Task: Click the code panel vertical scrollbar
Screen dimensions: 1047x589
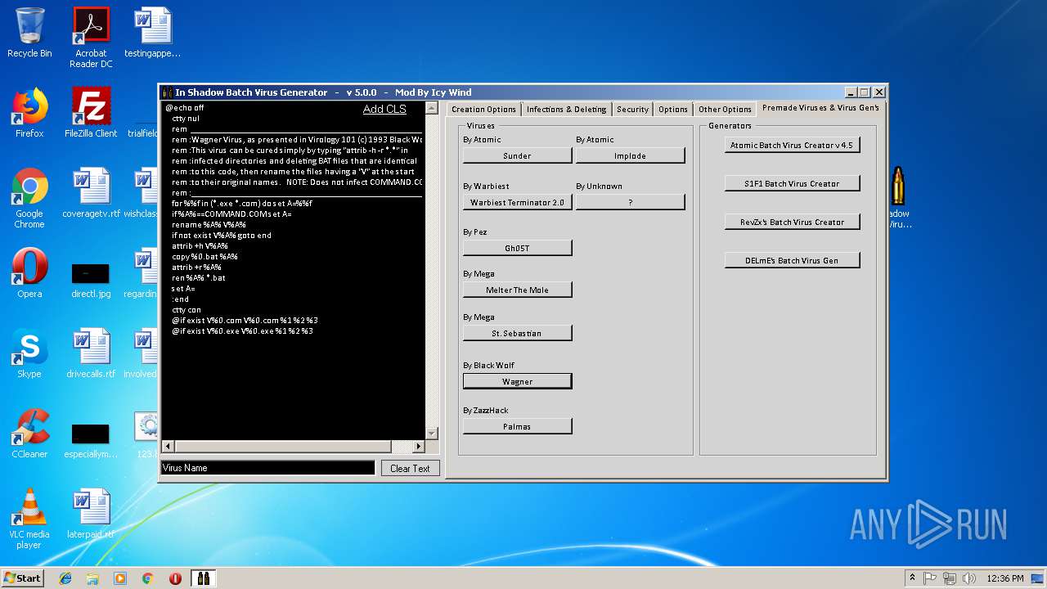Action: [432, 270]
